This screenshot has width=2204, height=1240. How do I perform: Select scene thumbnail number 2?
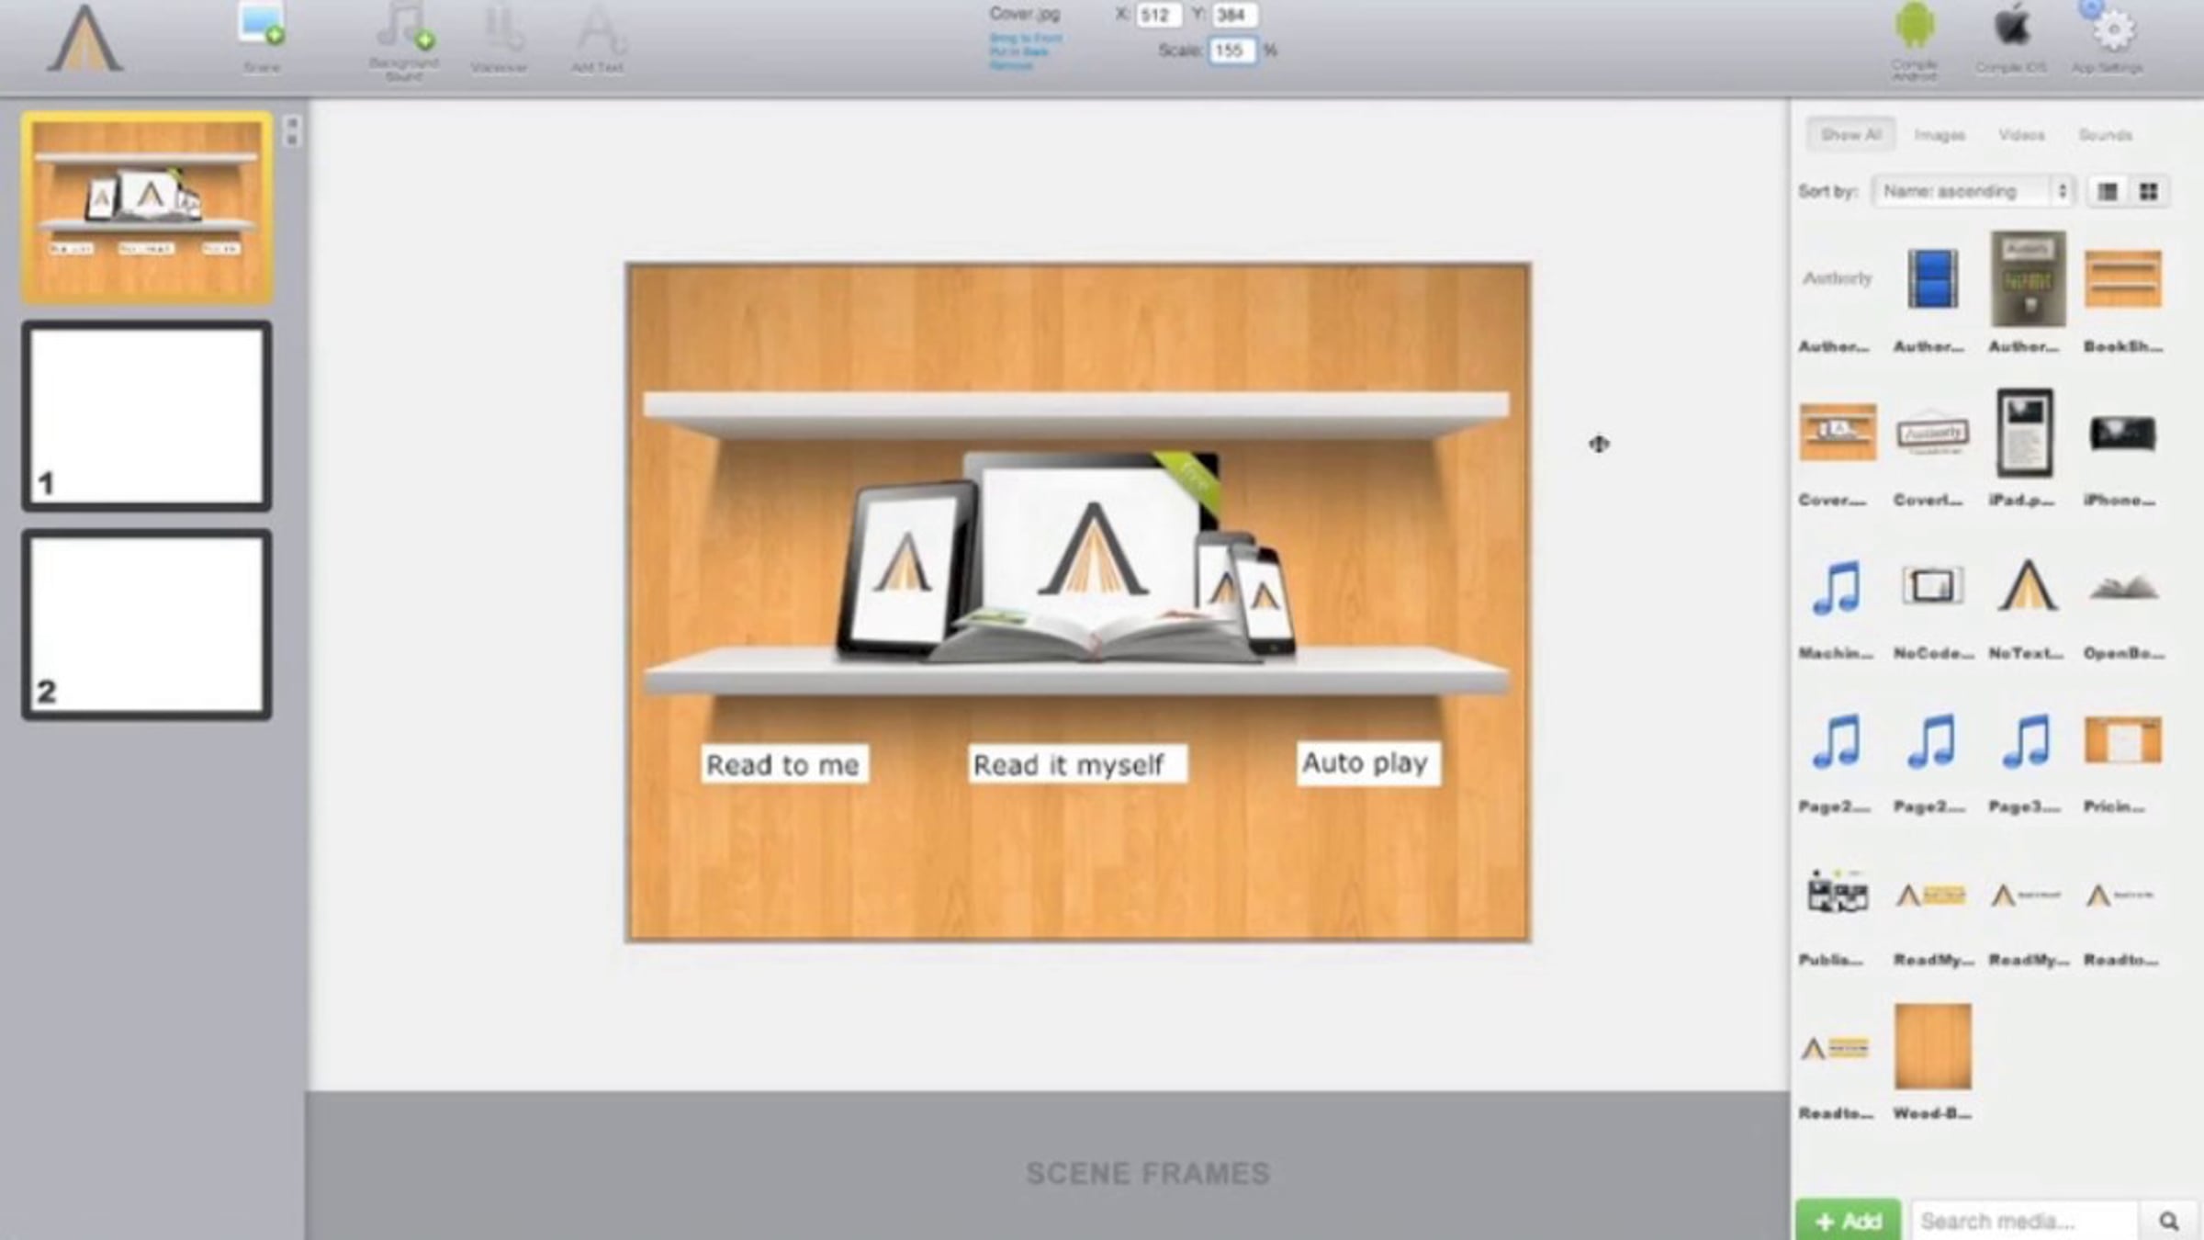[147, 625]
